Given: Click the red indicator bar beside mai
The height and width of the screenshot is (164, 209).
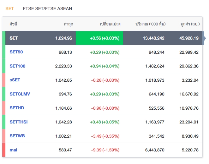Looking at the screenshot, I should tap(3, 150).
